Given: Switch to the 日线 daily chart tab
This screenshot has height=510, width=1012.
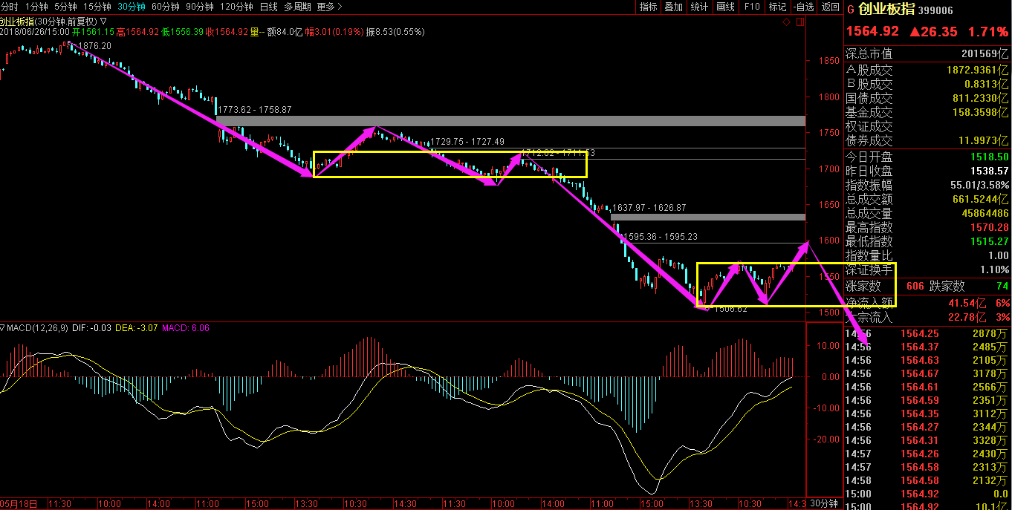Looking at the screenshot, I should (x=268, y=7).
